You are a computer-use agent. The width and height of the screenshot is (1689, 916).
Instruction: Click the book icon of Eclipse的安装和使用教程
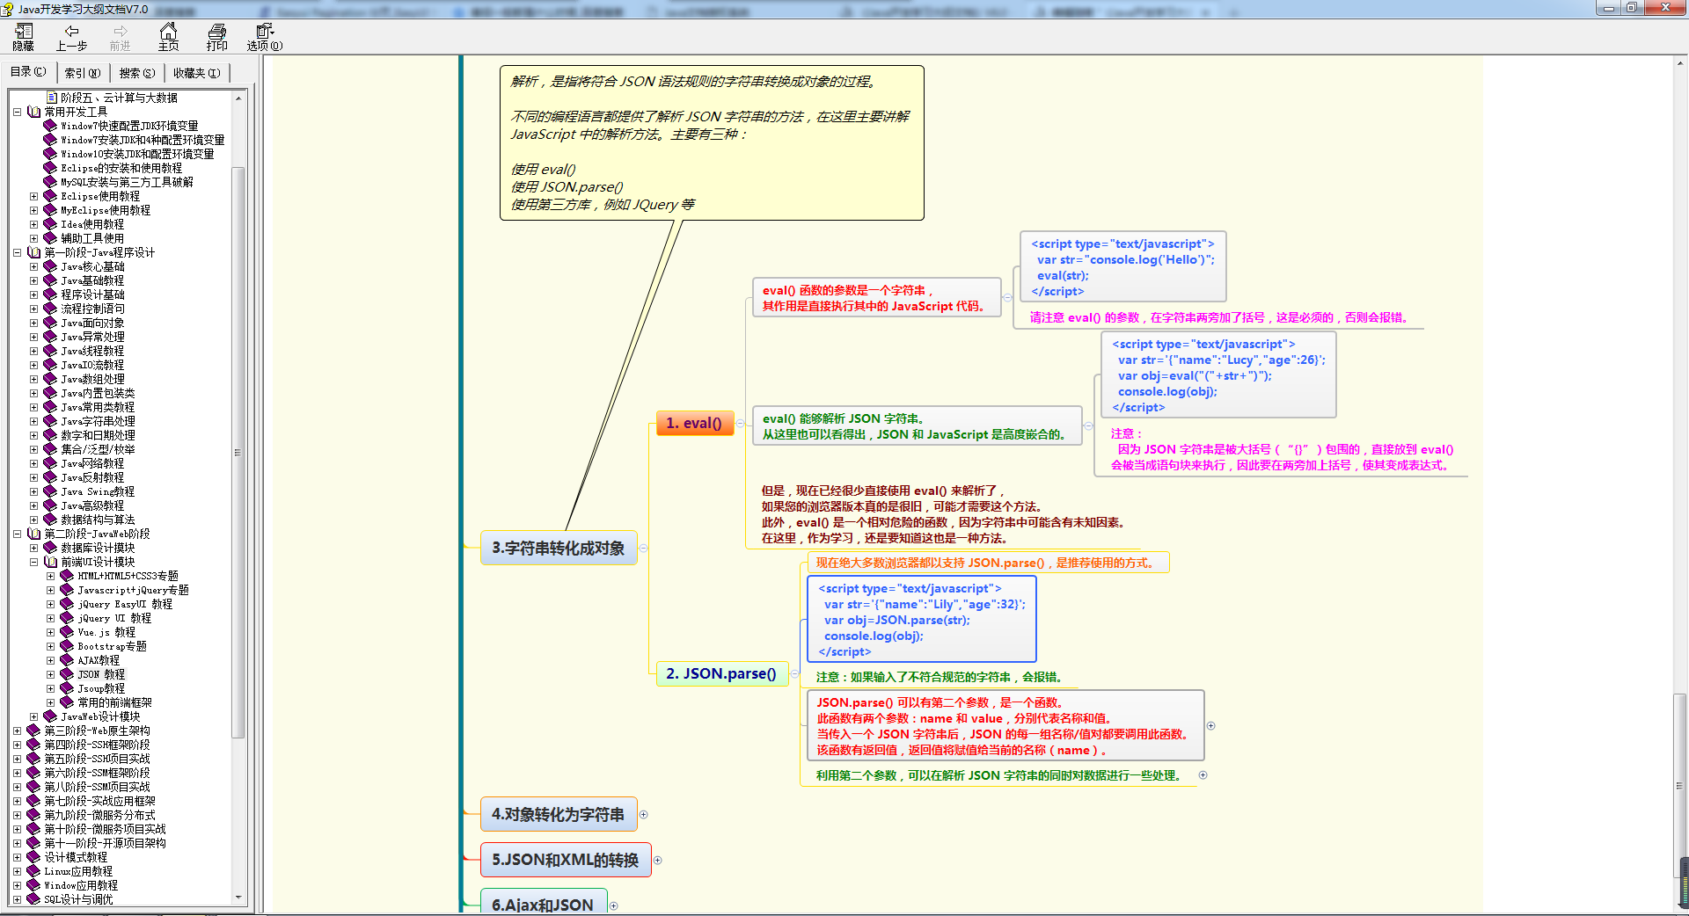pyautogui.click(x=50, y=168)
